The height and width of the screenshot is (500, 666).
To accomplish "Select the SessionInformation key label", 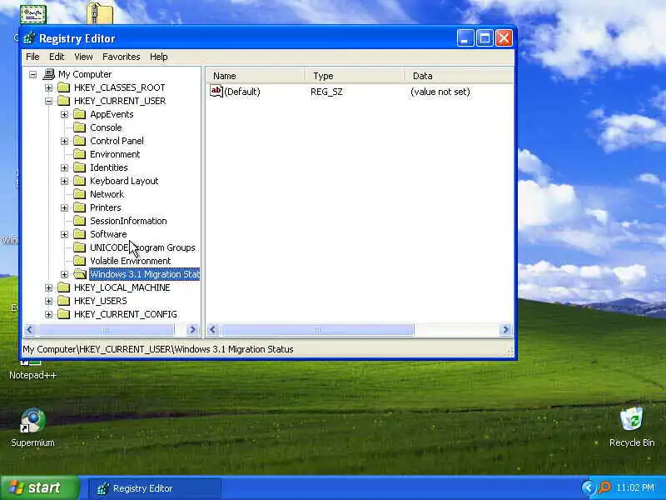I will point(128,221).
